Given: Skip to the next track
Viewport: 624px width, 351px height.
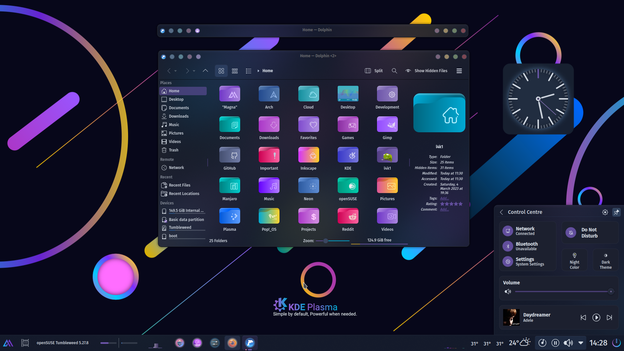Looking at the screenshot, I should point(609,318).
